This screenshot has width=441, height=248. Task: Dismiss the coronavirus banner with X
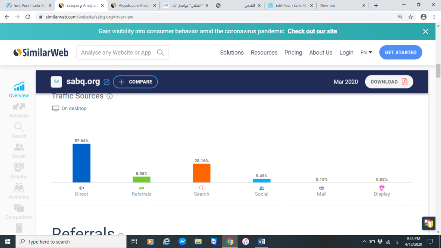point(425,31)
